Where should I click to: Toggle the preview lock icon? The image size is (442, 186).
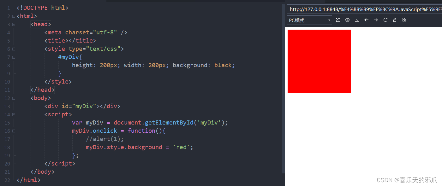[395, 20]
